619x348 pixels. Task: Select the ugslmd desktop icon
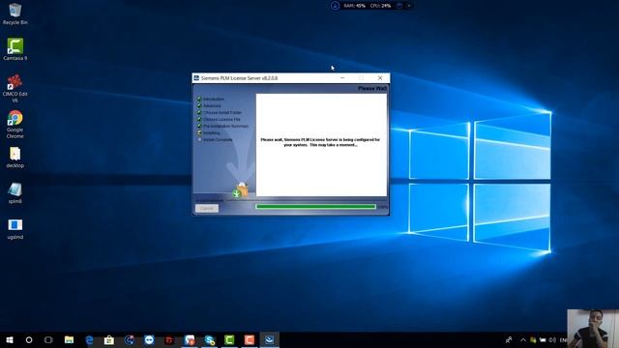pos(15,229)
